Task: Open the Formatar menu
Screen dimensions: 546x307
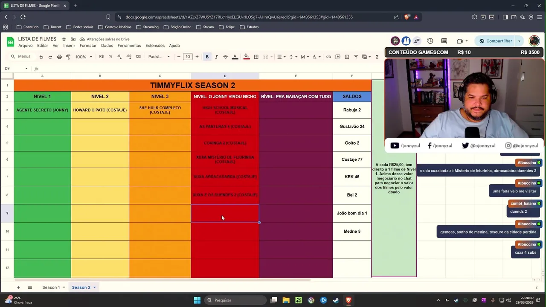Action: 88,46
